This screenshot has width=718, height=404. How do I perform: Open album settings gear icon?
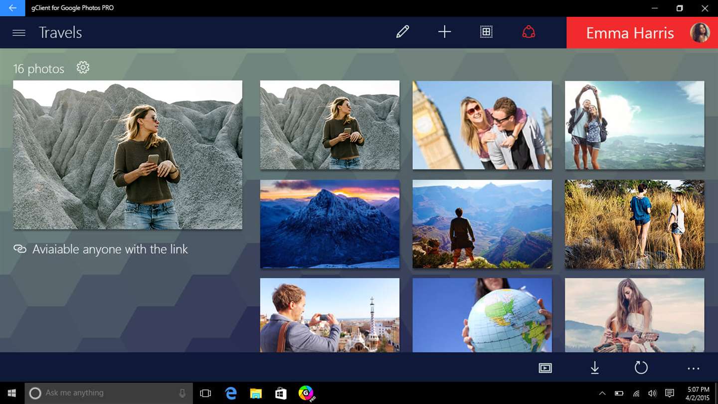[83, 67]
